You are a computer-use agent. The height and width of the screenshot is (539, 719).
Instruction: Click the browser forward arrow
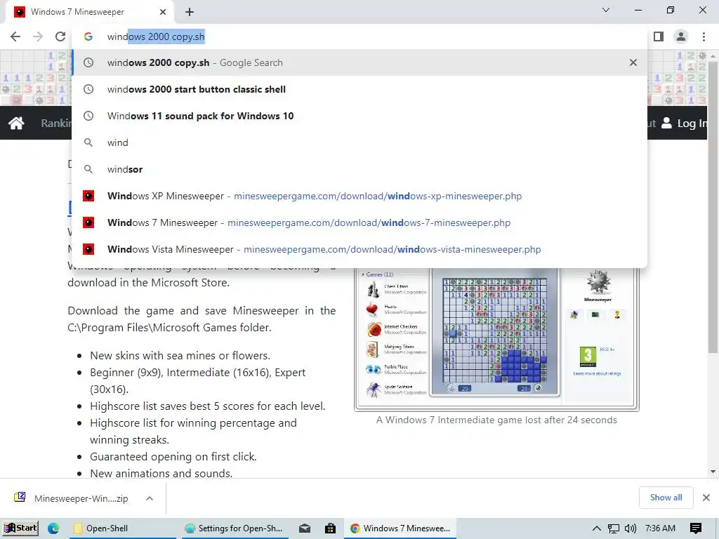point(38,36)
